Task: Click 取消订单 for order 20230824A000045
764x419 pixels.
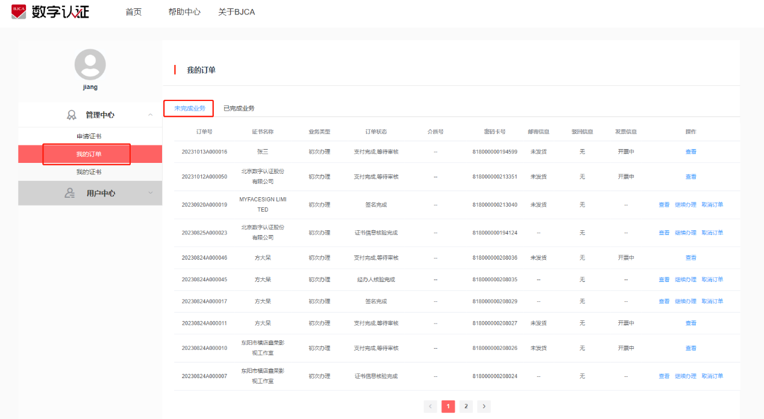Action: (712, 280)
